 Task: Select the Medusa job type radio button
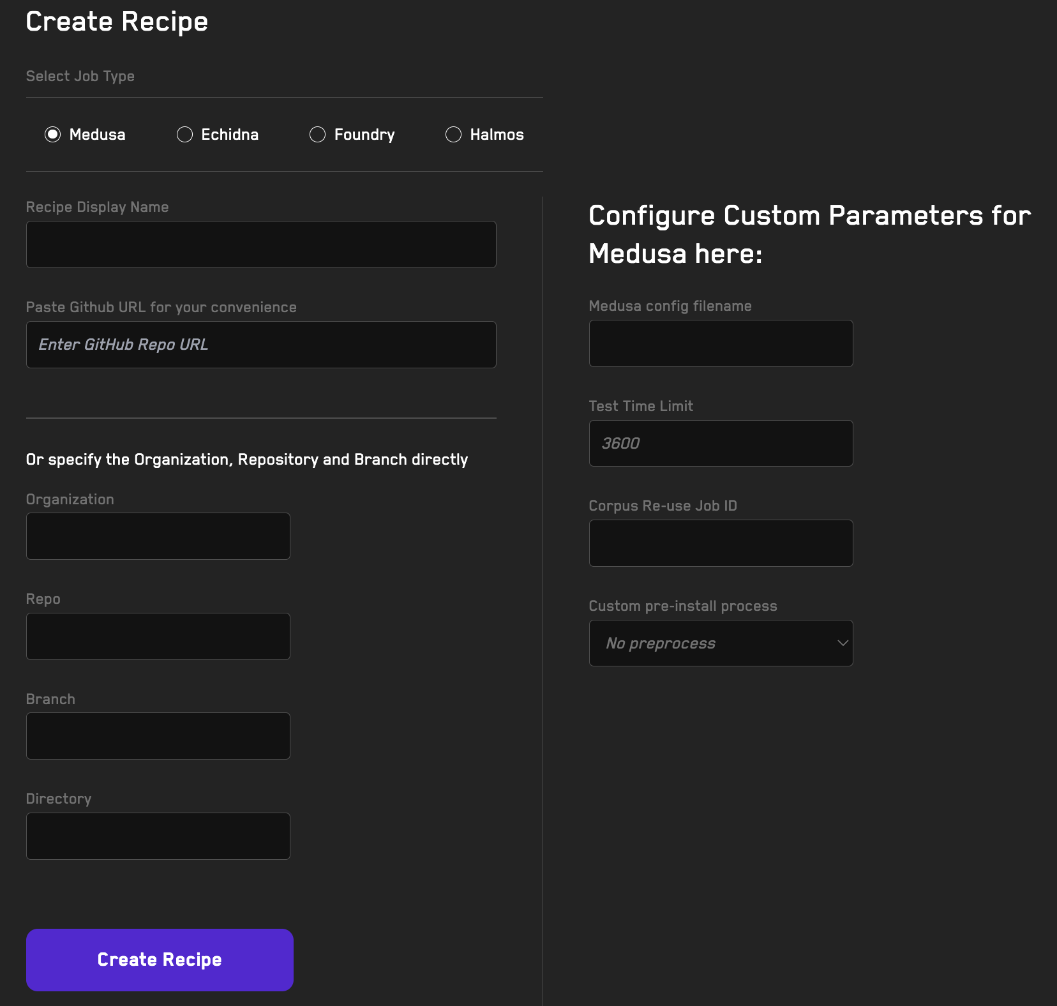tap(53, 135)
